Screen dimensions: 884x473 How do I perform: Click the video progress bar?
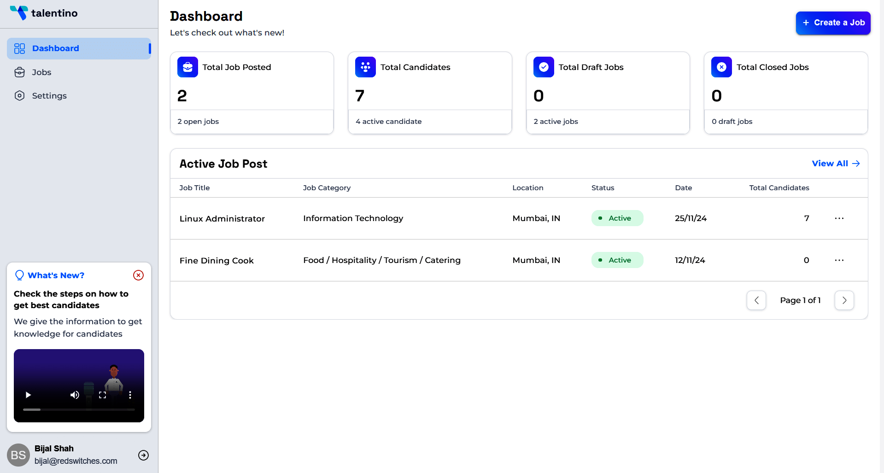pos(78,409)
